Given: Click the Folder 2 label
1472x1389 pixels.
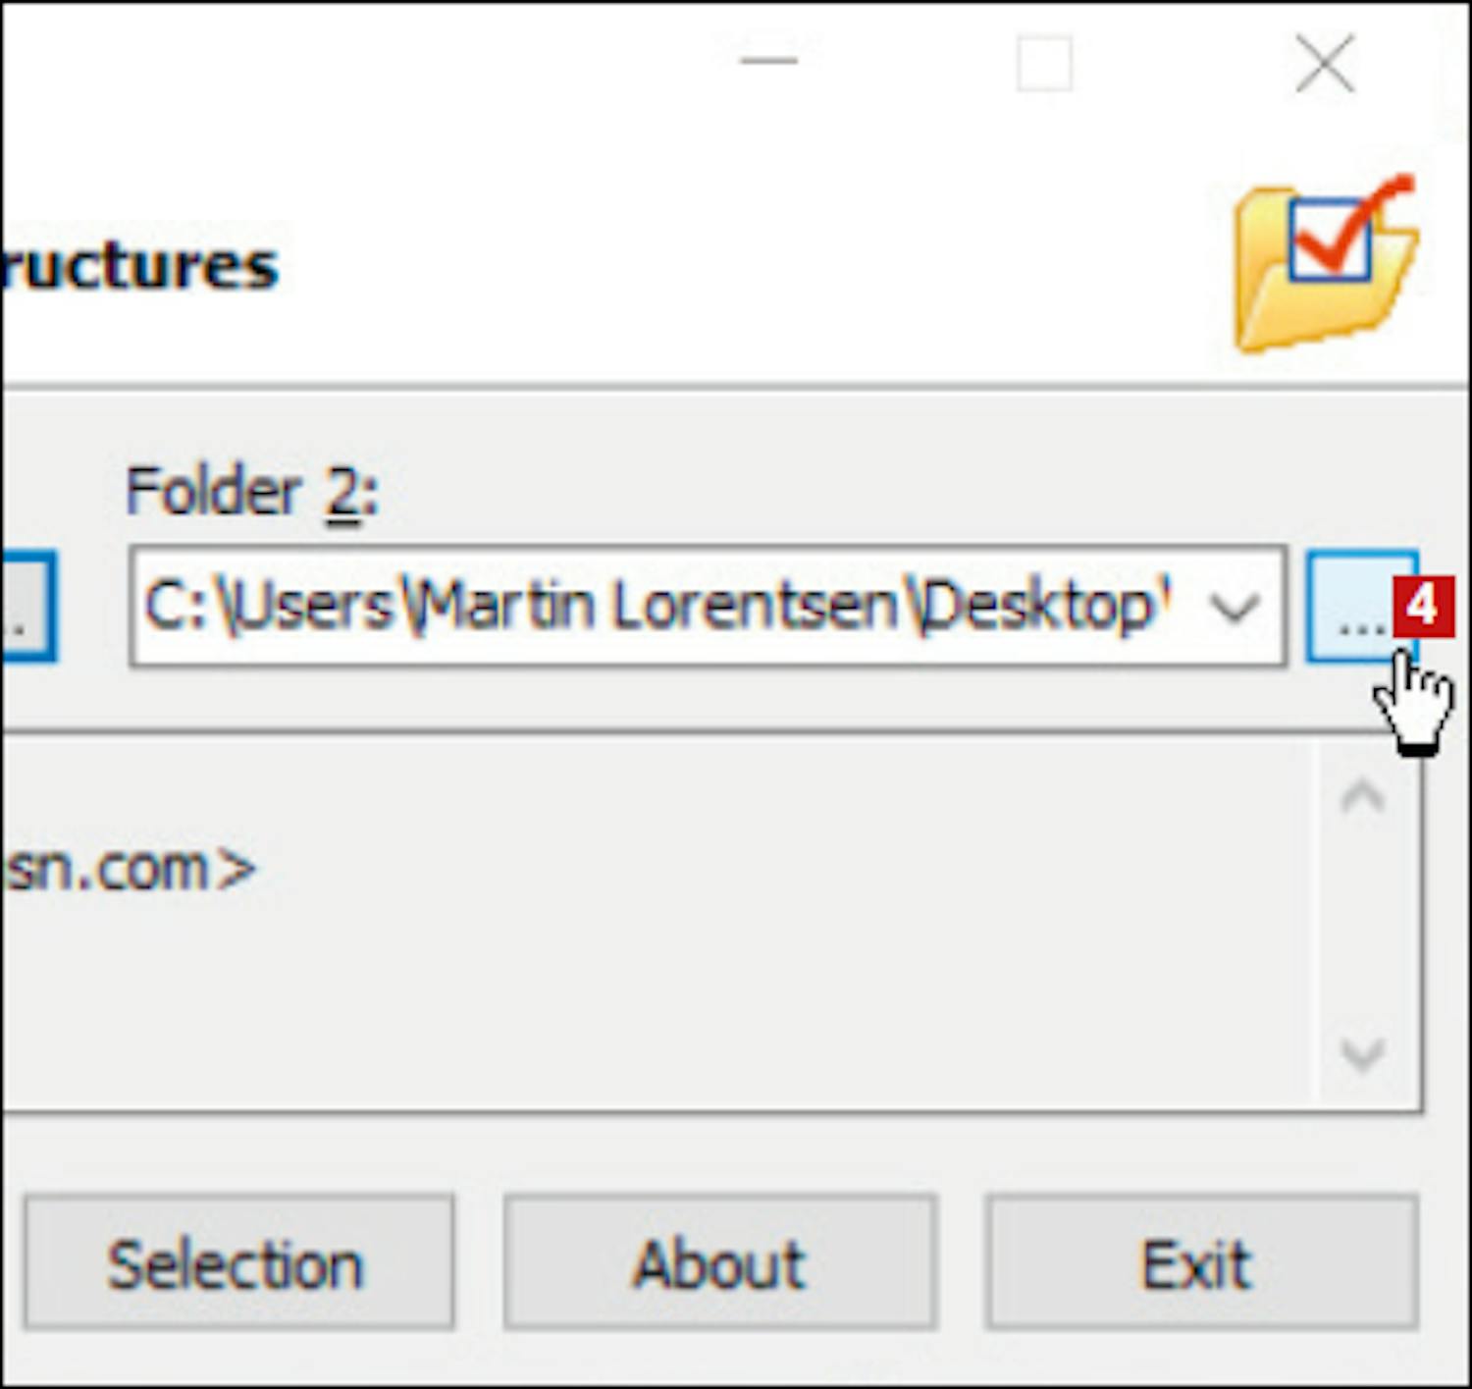Looking at the screenshot, I should [x=252, y=491].
